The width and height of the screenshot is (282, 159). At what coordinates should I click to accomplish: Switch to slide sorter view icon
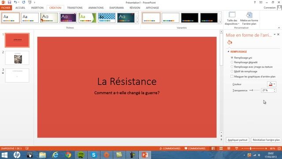point(221,148)
